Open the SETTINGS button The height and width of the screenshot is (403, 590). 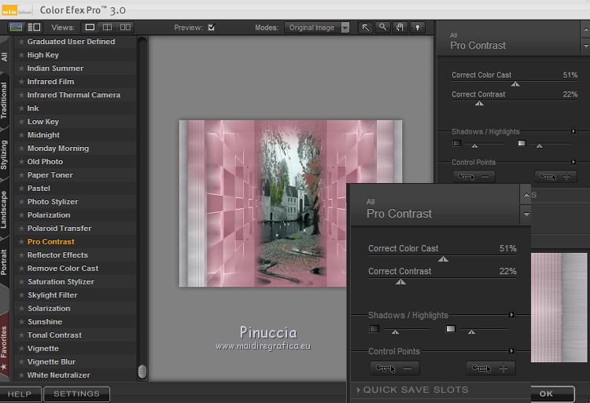coord(76,394)
